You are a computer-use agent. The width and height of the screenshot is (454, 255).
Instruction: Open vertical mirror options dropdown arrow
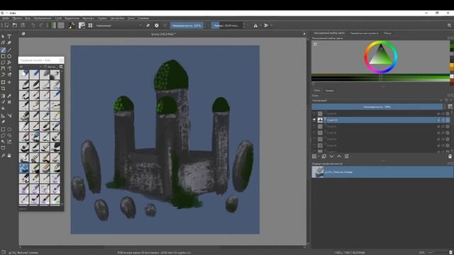click(x=271, y=25)
